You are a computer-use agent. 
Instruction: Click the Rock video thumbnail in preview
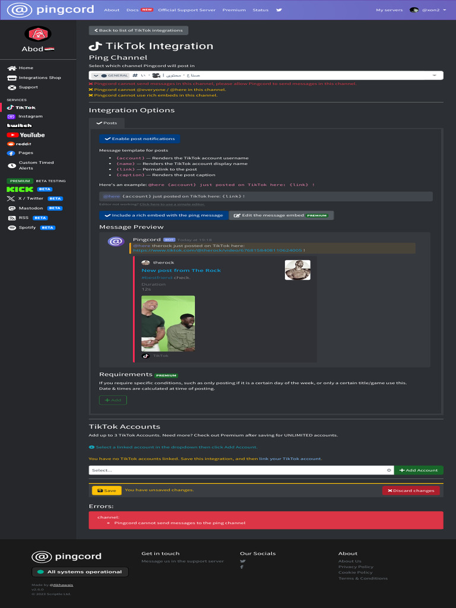[168, 324]
